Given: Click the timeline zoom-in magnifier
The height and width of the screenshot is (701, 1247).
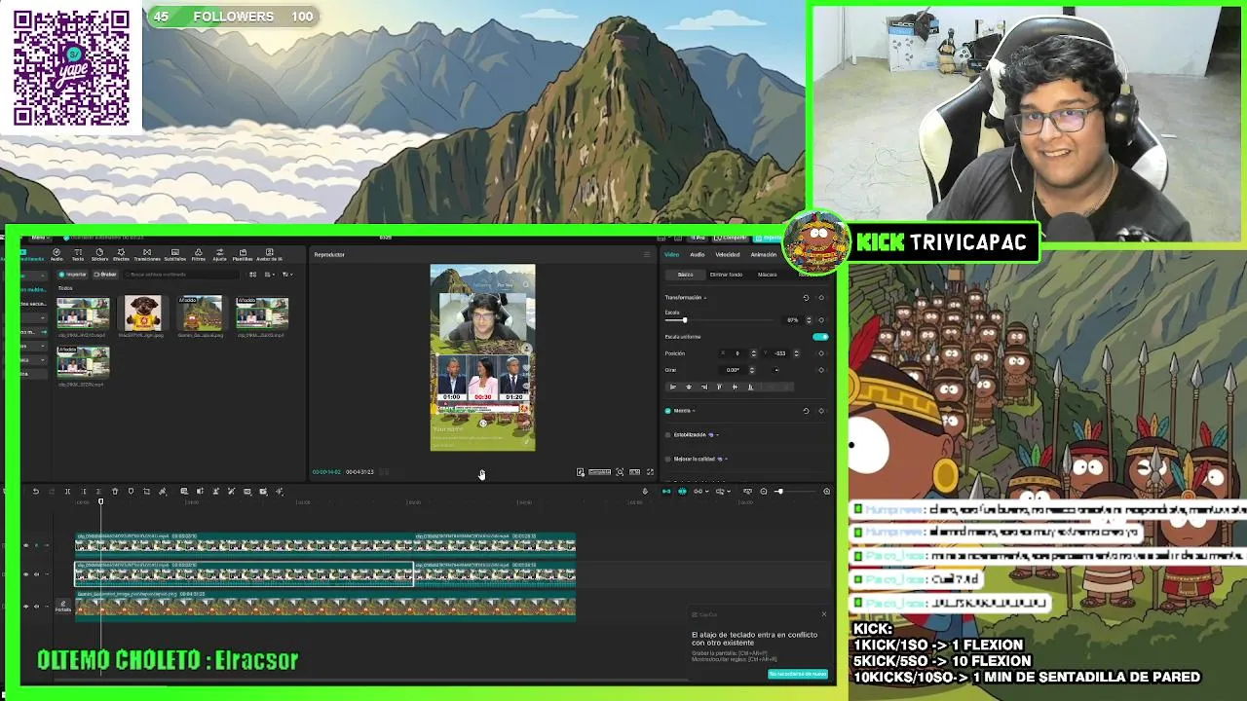Looking at the screenshot, I should pyautogui.click(x=827, y=491).
